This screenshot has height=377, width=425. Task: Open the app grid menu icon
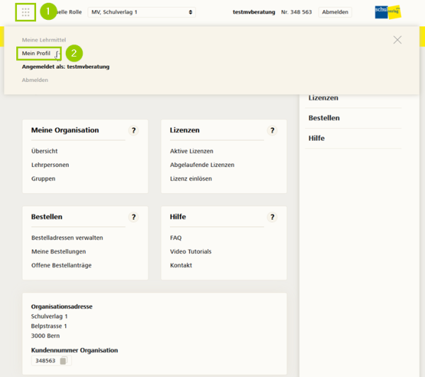click(25, 12)
